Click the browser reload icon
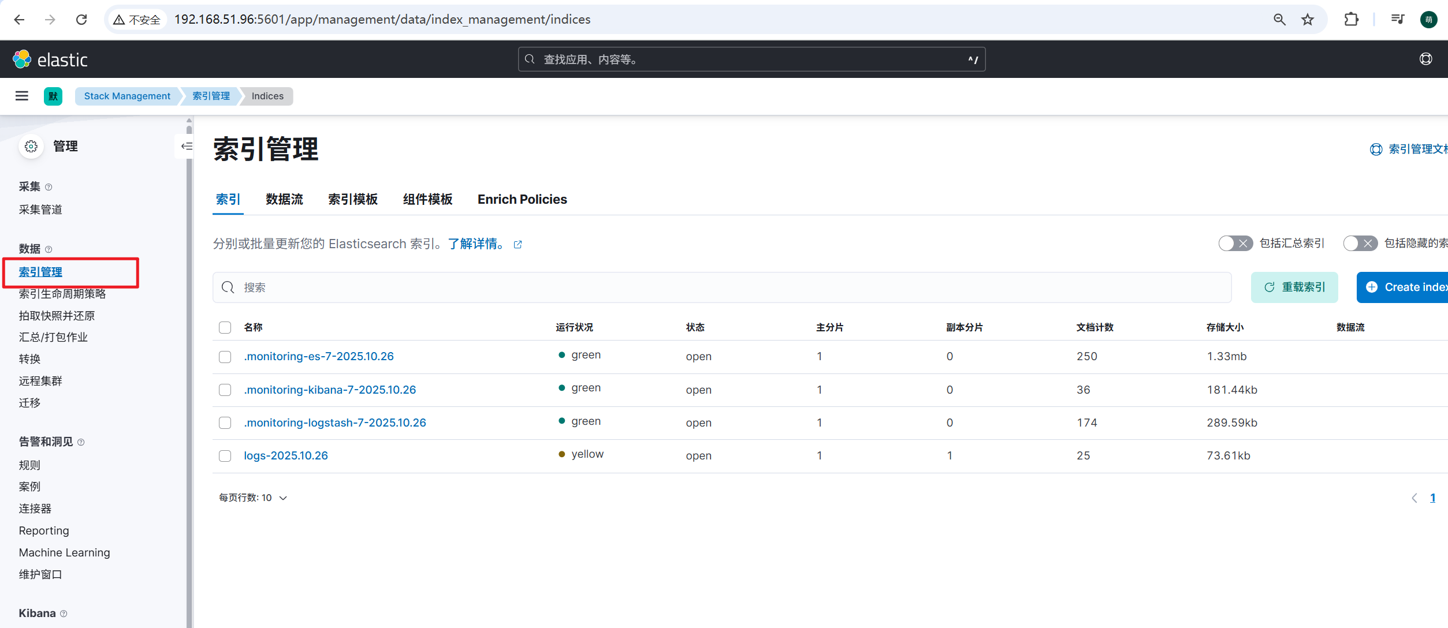Screen dimensions: 1448x628 [81, 20]
